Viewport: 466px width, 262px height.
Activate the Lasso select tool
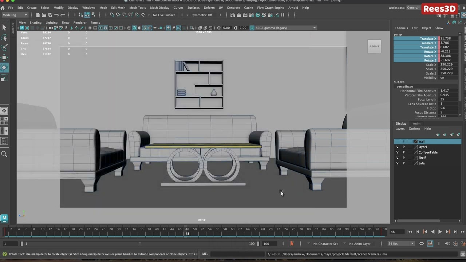[4, 38]
